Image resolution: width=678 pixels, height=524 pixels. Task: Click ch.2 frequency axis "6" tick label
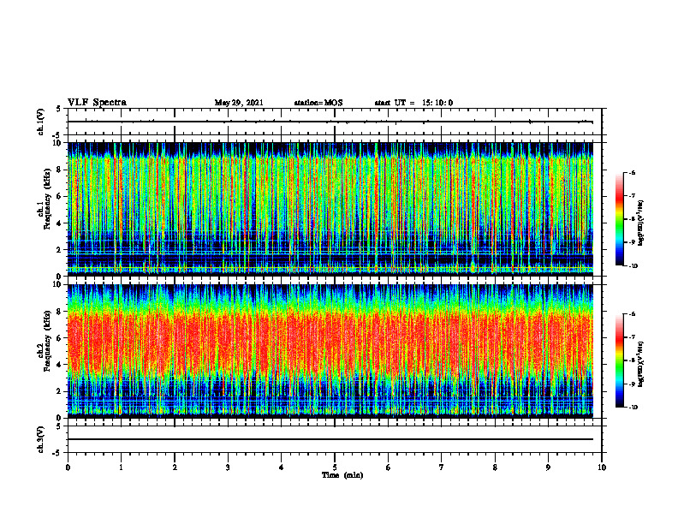[60, 337]
